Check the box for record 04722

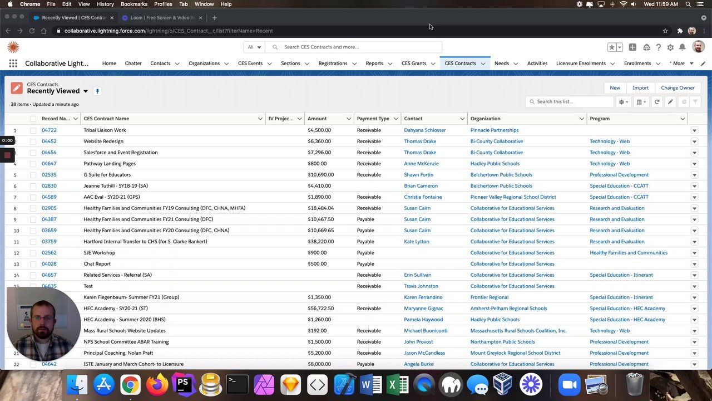pos(33,130)
